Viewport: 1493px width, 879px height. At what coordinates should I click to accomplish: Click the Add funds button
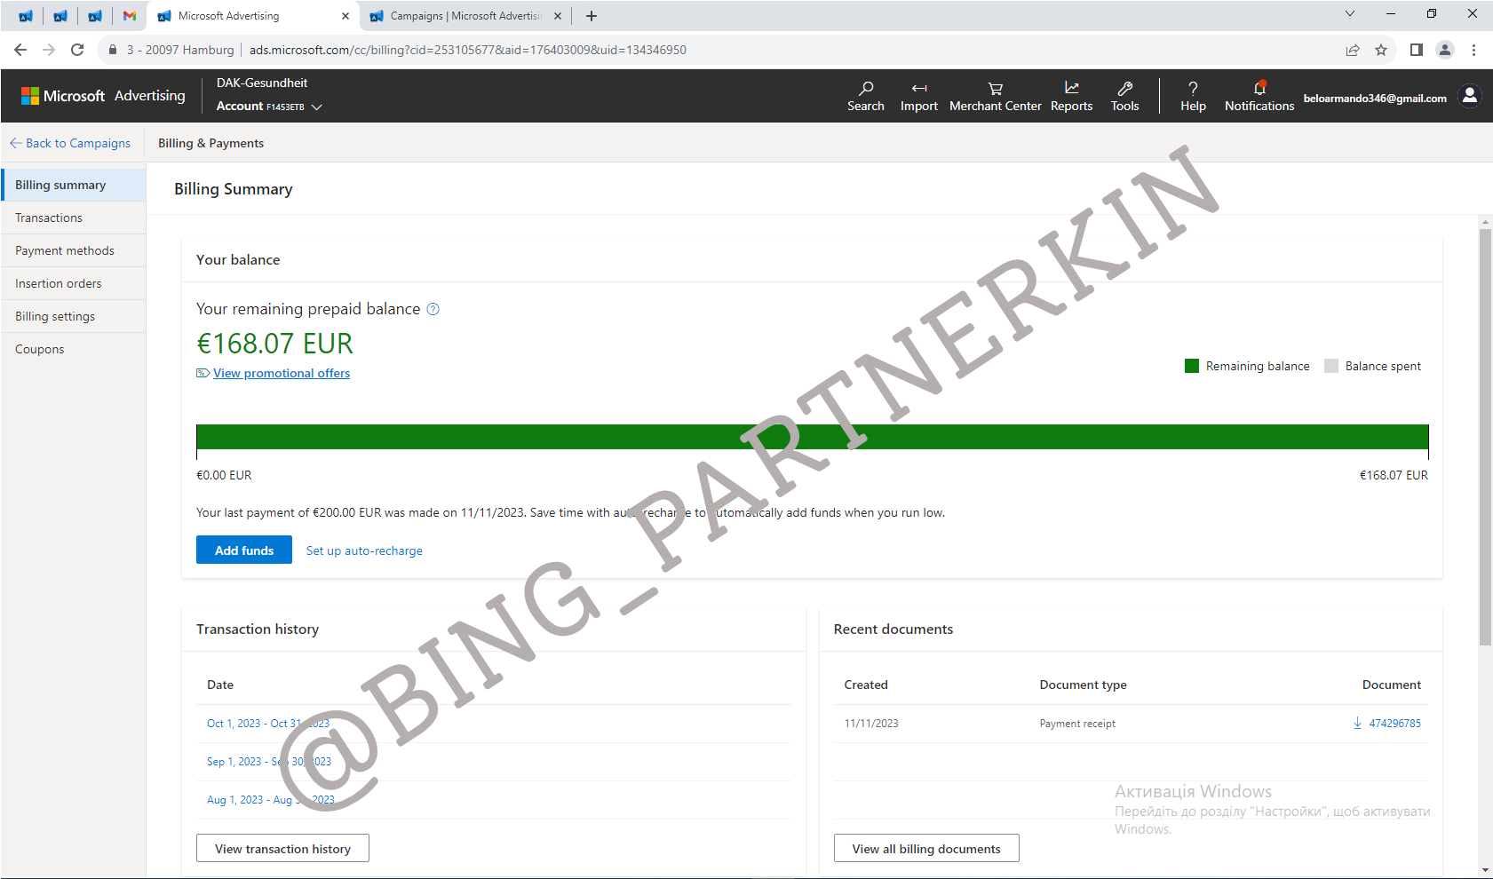244,550
